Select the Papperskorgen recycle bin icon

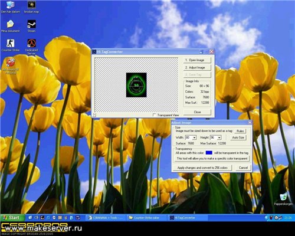tap(283, 199)
